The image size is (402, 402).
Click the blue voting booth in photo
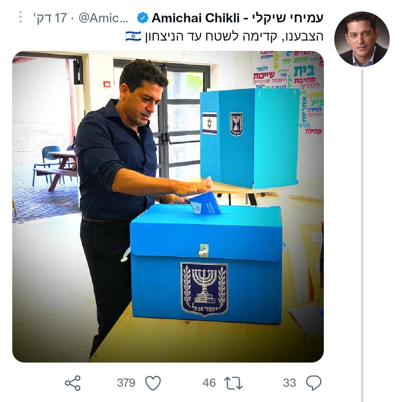tap(249, 138)
